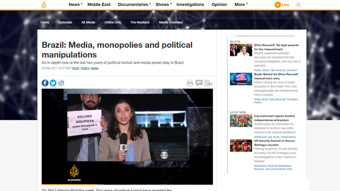Image resolution: width=340 pixels, height=191 pixels.
Task: Select the Episodes tab
Action: [65, 22]
